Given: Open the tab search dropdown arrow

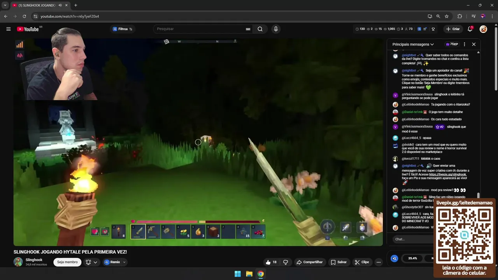Looking at the screenshot, I should coord(5,5).
